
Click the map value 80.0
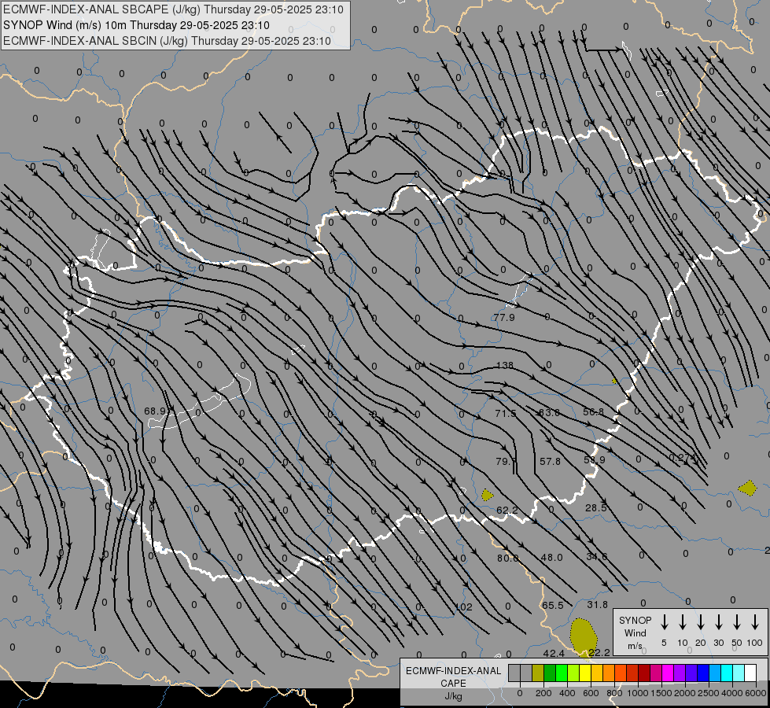coord(508,559)
